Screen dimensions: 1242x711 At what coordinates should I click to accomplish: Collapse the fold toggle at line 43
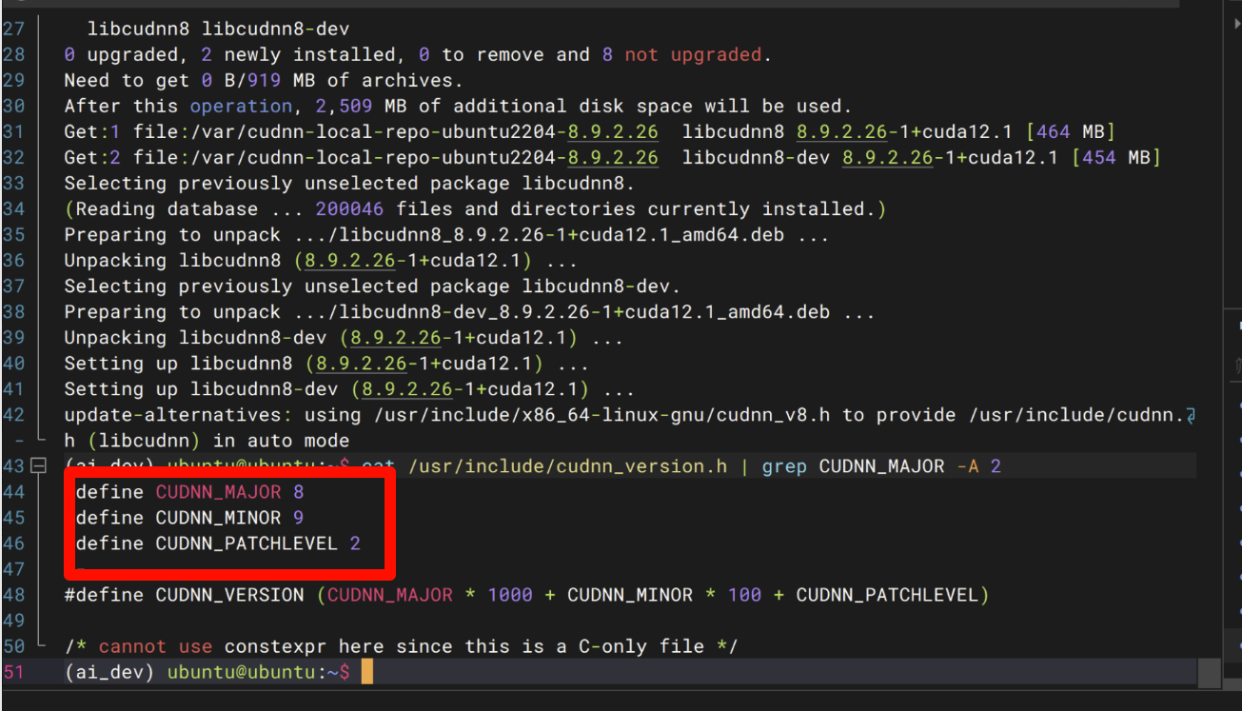click(38, 466)
